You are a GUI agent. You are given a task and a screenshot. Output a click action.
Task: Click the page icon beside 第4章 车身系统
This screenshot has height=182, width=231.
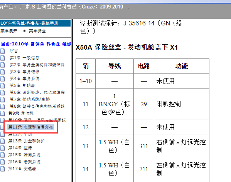tap(2, 78)
